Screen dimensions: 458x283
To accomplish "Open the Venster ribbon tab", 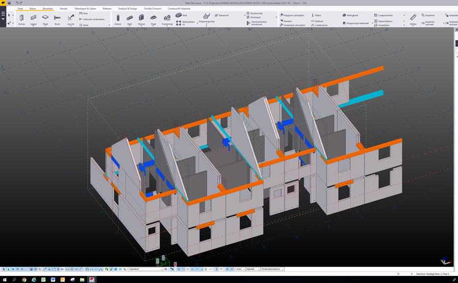I will click(64, 9).
